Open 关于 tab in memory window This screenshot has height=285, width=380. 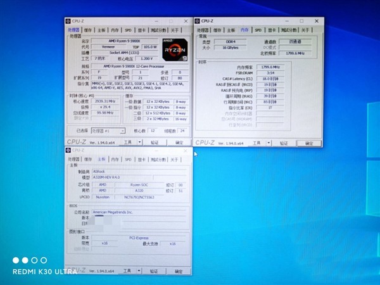305,30
